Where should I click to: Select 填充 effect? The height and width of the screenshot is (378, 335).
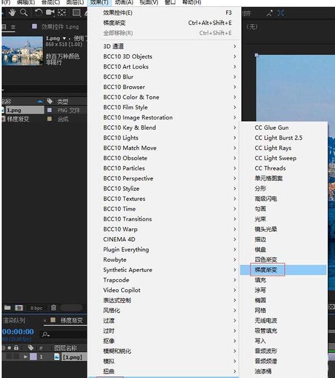(x=284, y=280)
